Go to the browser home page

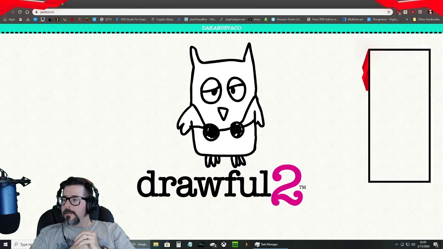point(27,12)
